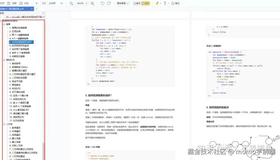This screenshot has width=280, height=160.
Task: Collapse the 数据结构和算法 root outline node
Action: tap(1, 21)
